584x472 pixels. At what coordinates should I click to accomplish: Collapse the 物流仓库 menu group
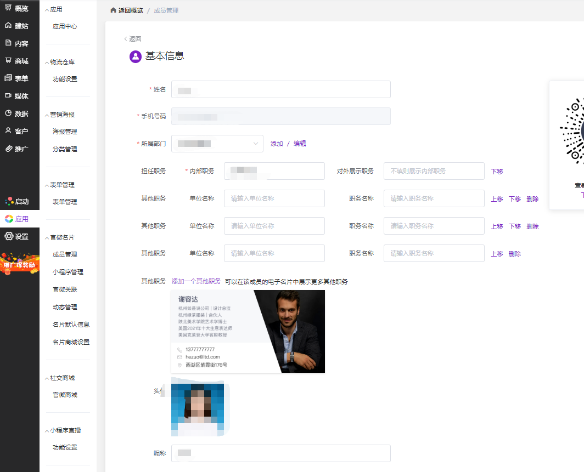point(47,62)
